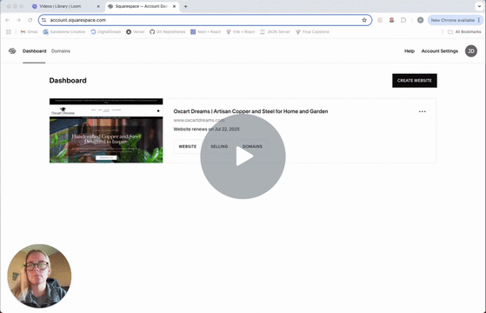The width and height of the screenshot is (486, 313).
Task: Reload the current page
Action: pos(30,20)
